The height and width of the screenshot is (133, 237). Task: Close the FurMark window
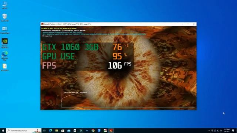[x=194, y=24]
